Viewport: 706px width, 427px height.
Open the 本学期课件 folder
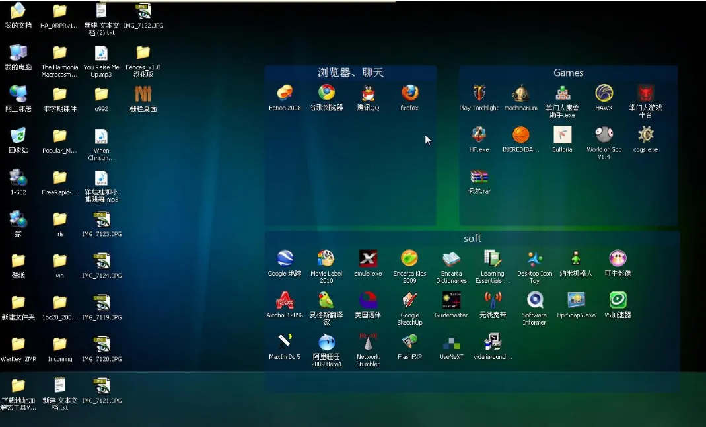pyautogui.click(x=60, y=94)
